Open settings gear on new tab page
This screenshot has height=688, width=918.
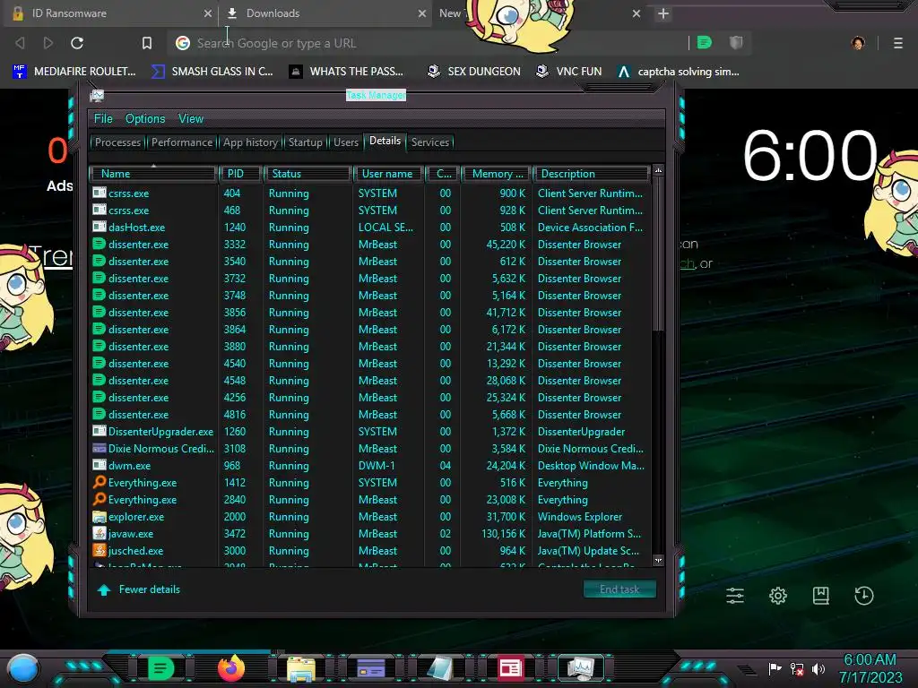[778, 596]
